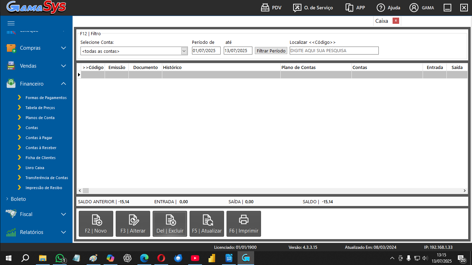472x265 pixels.
Task: Open the Selecione Conta dropdown
Action: (184, 51)
